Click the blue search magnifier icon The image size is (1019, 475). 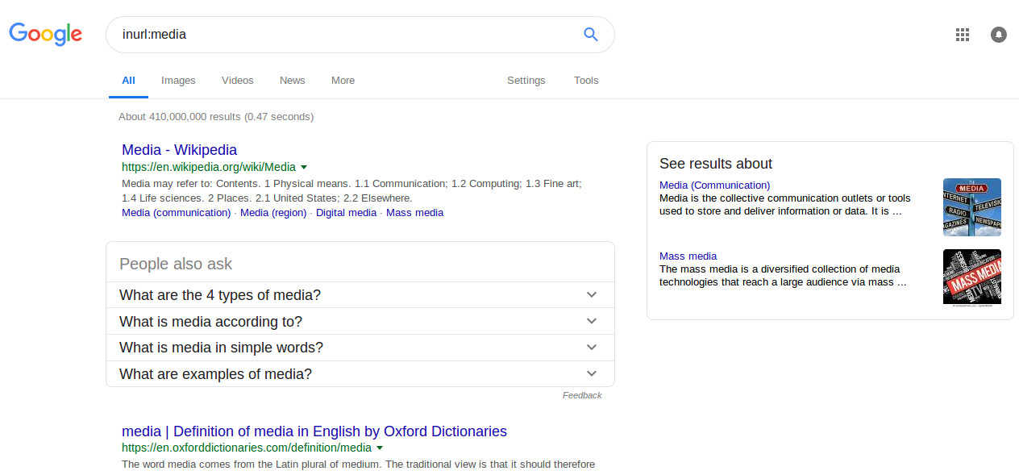[591, 35]
